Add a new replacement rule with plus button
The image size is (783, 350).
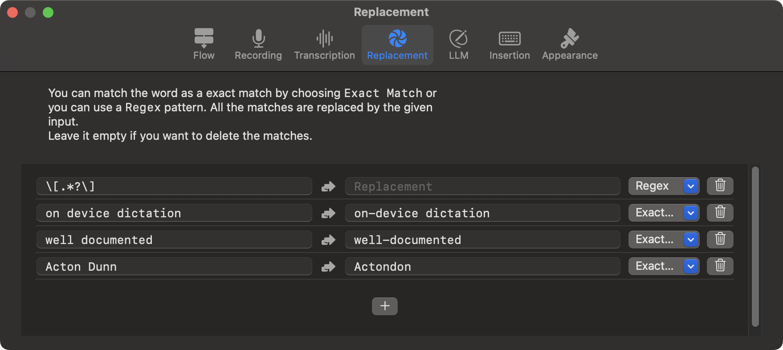pos(384,306)
